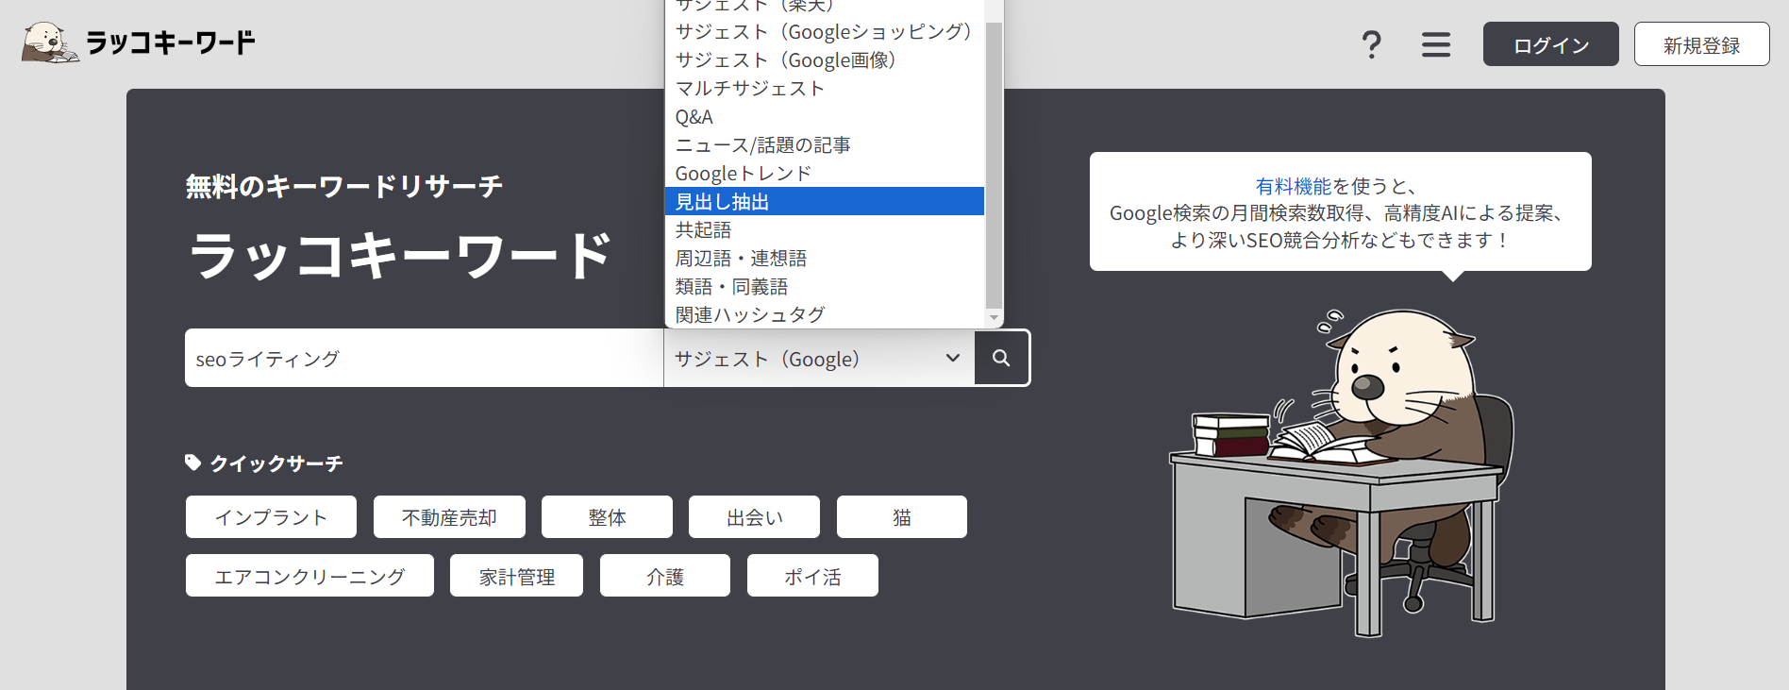
Task: Click the keyword input field with seoライティング
Action: pos(425,358)
